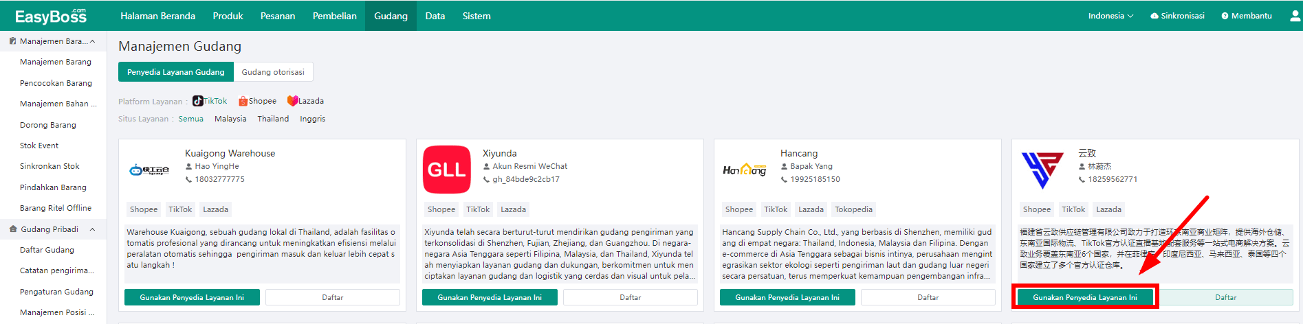Click phone icon next to gh_84bde9c2cb17

(x=486, y=179)
